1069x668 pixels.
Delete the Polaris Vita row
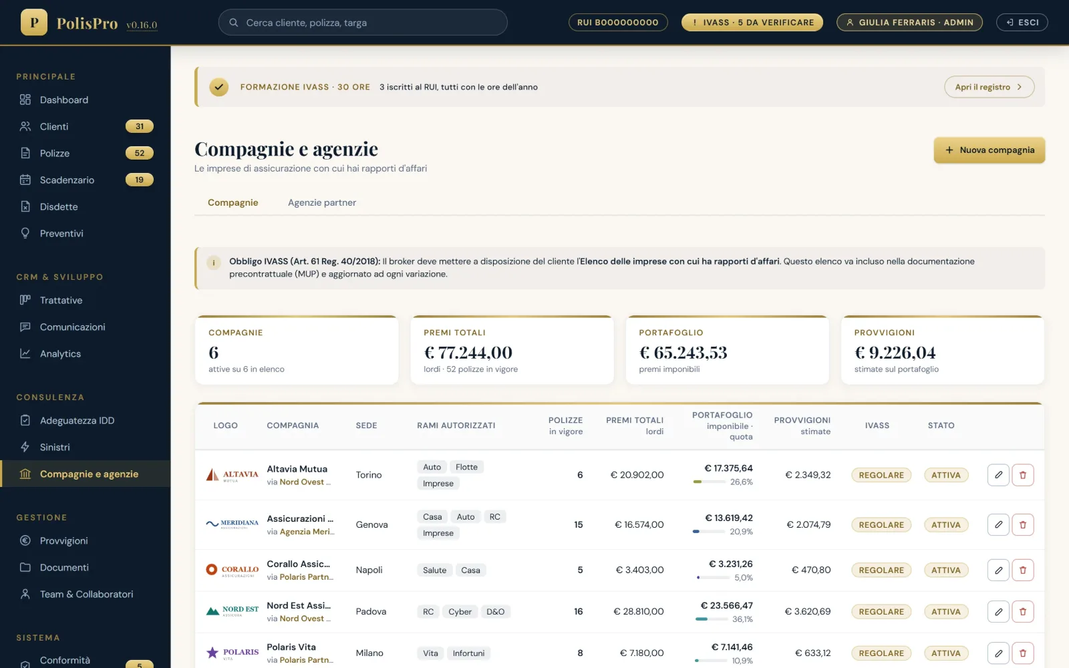coord(1023,653)
